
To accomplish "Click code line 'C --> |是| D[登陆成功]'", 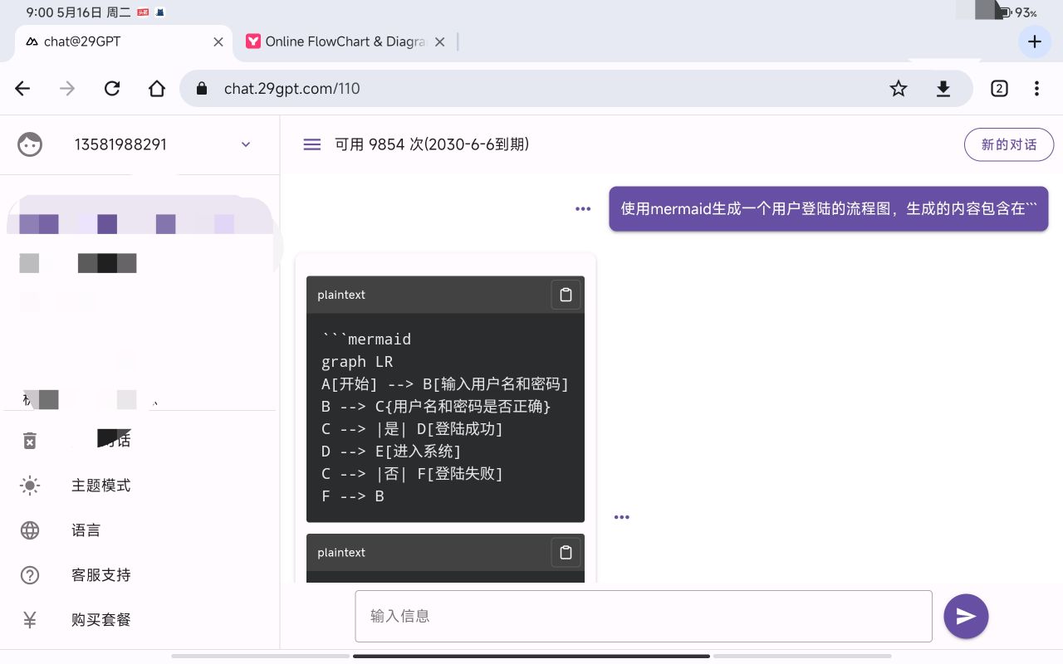I will (413, 429).
